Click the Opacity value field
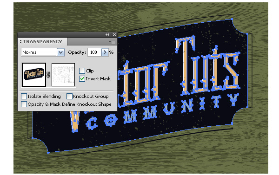The width and height of the screenshot is (279, 175). click(x=94, y=52)
